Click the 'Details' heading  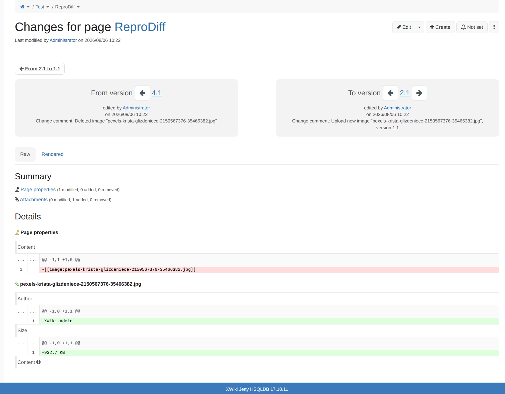click(28, 217)
